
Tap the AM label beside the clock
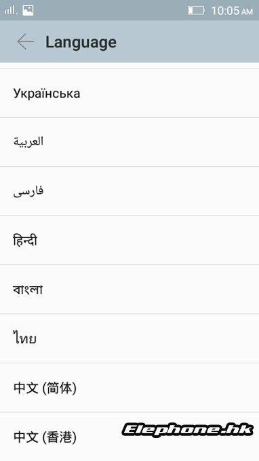click(x=247, y=12)
